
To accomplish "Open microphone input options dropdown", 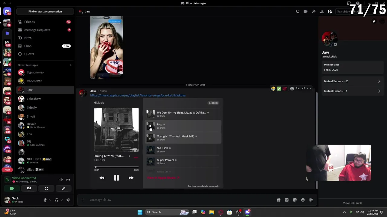I will pos(50,200).
